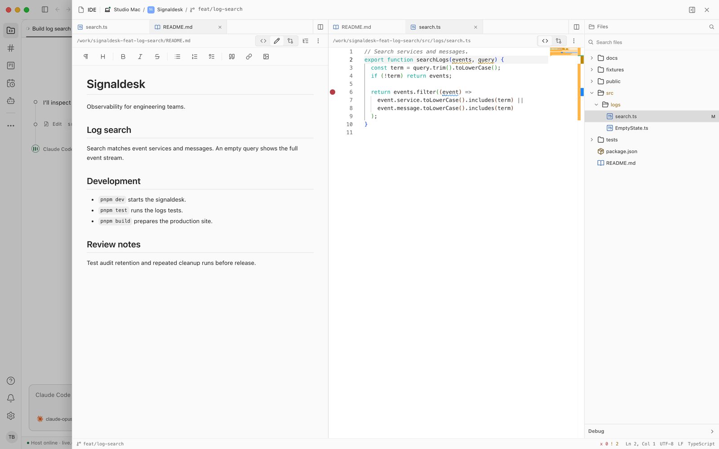Switch search.ts to code view
Viewport: 719px width, 449px height.
point(545,41)
